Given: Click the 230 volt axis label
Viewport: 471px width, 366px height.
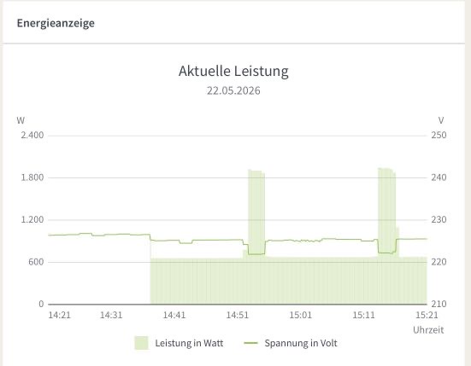Looking at the screenshot, I should [x=439, y=220].
